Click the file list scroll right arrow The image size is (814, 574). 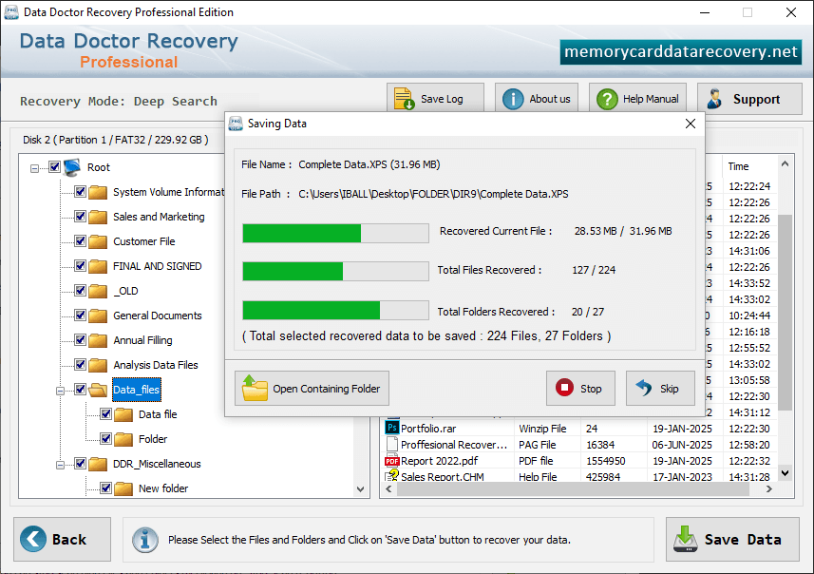click(768, 488)
